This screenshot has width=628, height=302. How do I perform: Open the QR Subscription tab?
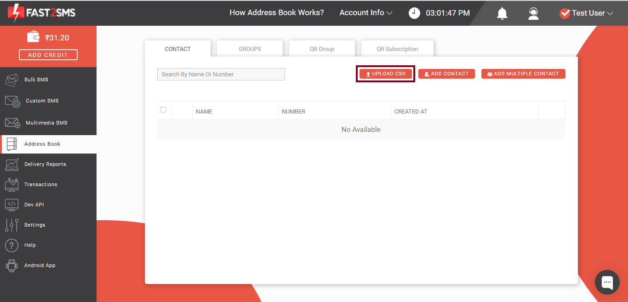tap(397, 48)
